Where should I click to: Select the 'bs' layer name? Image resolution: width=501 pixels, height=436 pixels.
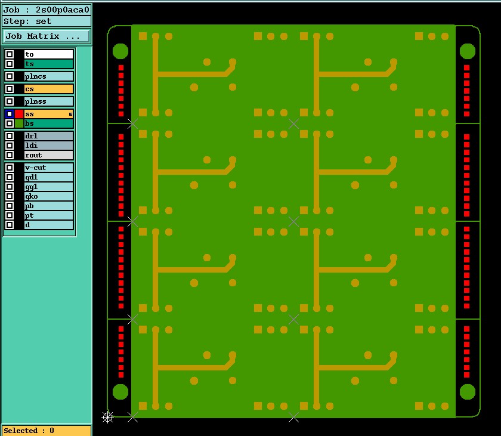click(48, 123)
